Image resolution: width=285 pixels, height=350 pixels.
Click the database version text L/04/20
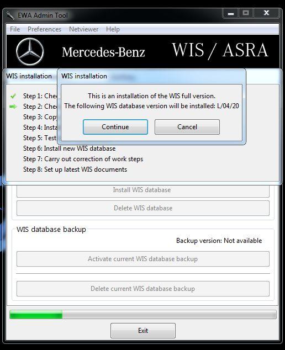coord(228,106)
